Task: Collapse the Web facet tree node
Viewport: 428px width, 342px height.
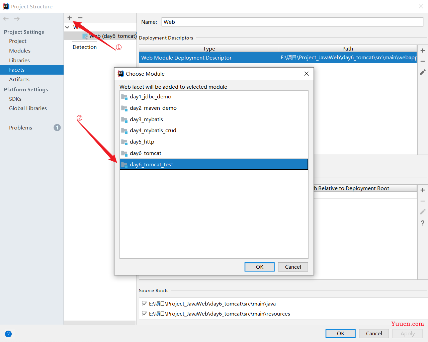Action: [67, 27]
